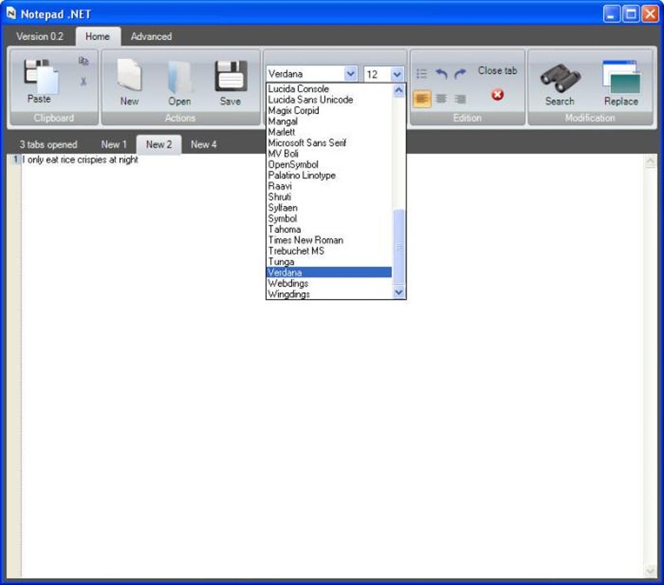The image size is (664, 585).
Task: Choose Webdings font
Action: tap(329, 283)
